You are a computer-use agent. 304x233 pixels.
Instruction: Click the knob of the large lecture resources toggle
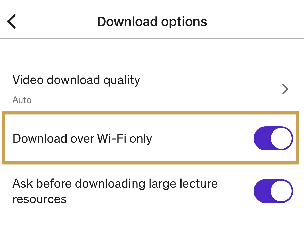pyautogui.click(x=281, y=191)
